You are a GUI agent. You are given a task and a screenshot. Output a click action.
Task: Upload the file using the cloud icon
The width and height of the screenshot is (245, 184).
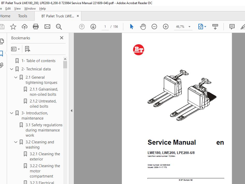25,27
